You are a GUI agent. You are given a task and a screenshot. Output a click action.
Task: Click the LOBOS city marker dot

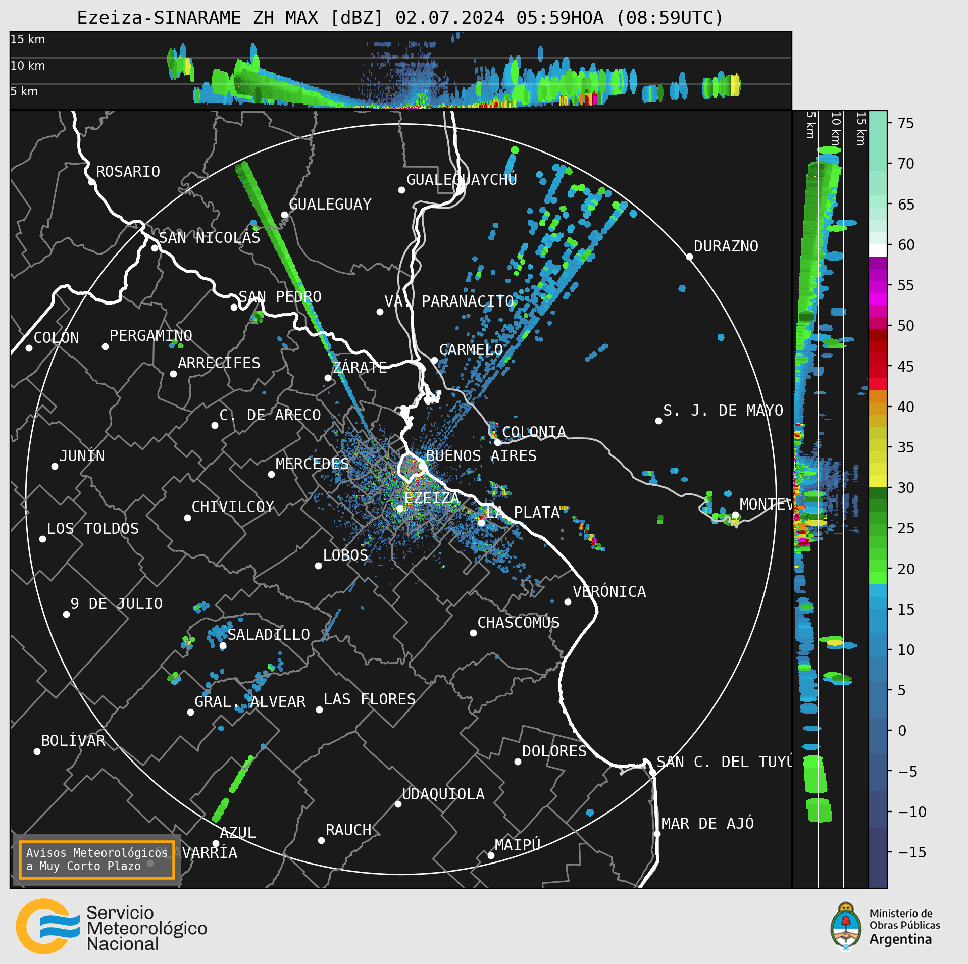(x=318, y=566)
